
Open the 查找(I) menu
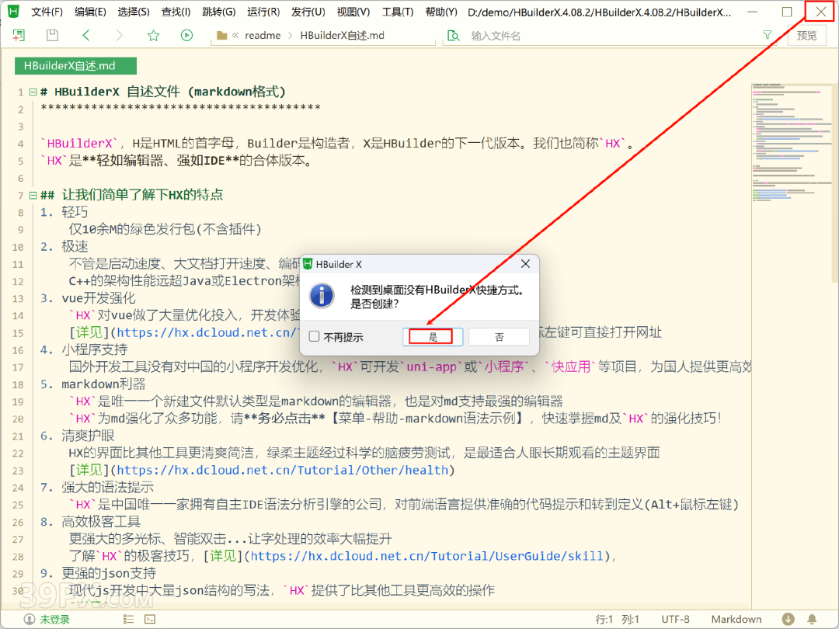click(176, 12)
